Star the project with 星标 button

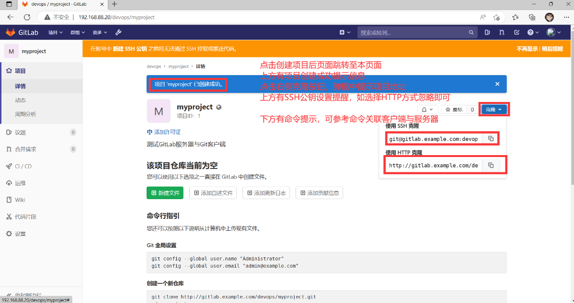(454, 110)
